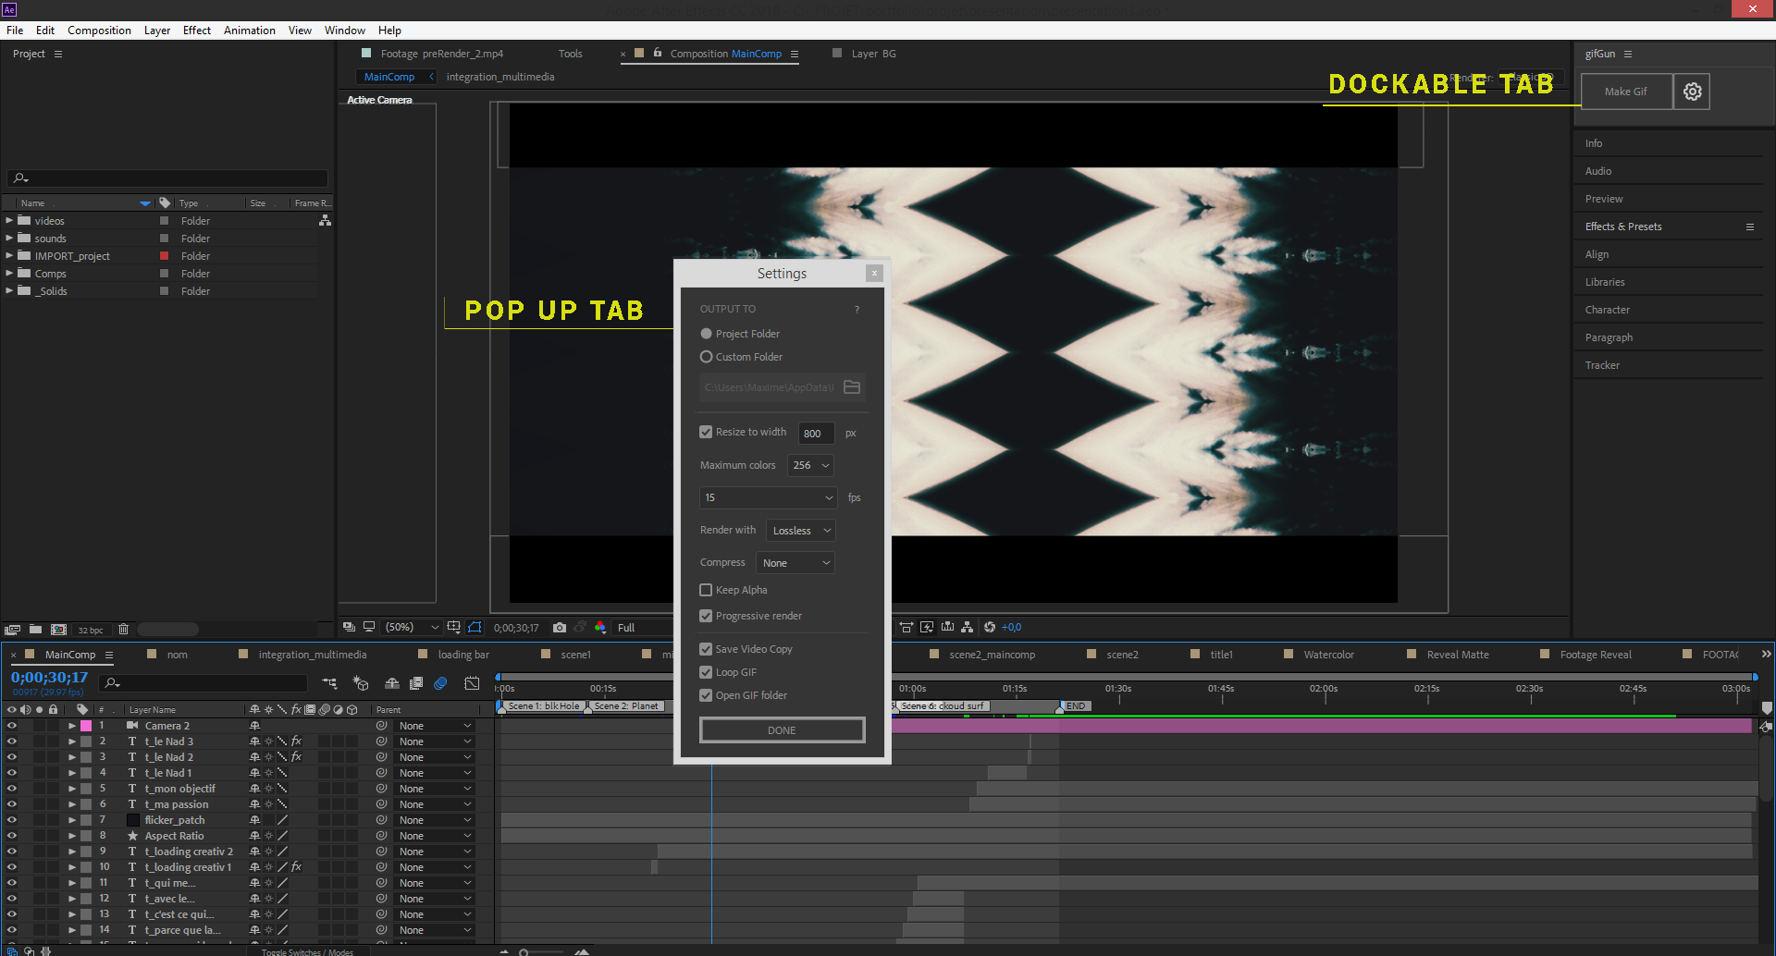
Task: Click the Resize to width value field
Action: pyautogui.click(x=815, y=434)
